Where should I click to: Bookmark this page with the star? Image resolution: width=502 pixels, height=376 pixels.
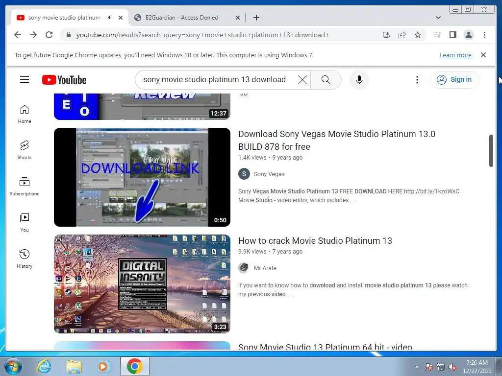418,35
